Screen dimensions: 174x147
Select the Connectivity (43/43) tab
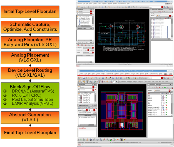click(x=85, y=113)
